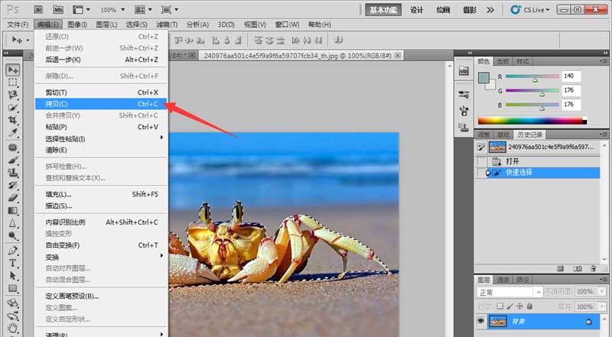612x337 pixels.
Task: Switch to the 历史记录 panel tab
Action: [529, 134]
